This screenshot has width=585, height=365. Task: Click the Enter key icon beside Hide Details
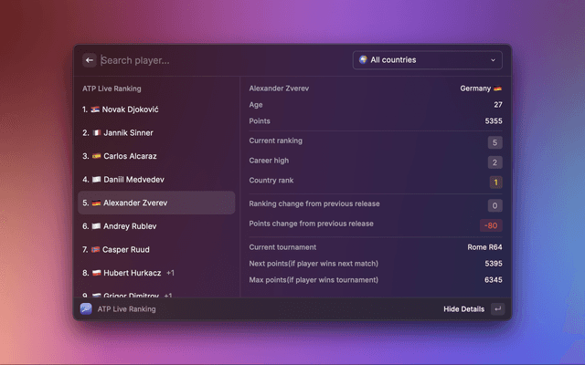click(x=497, y=309)
